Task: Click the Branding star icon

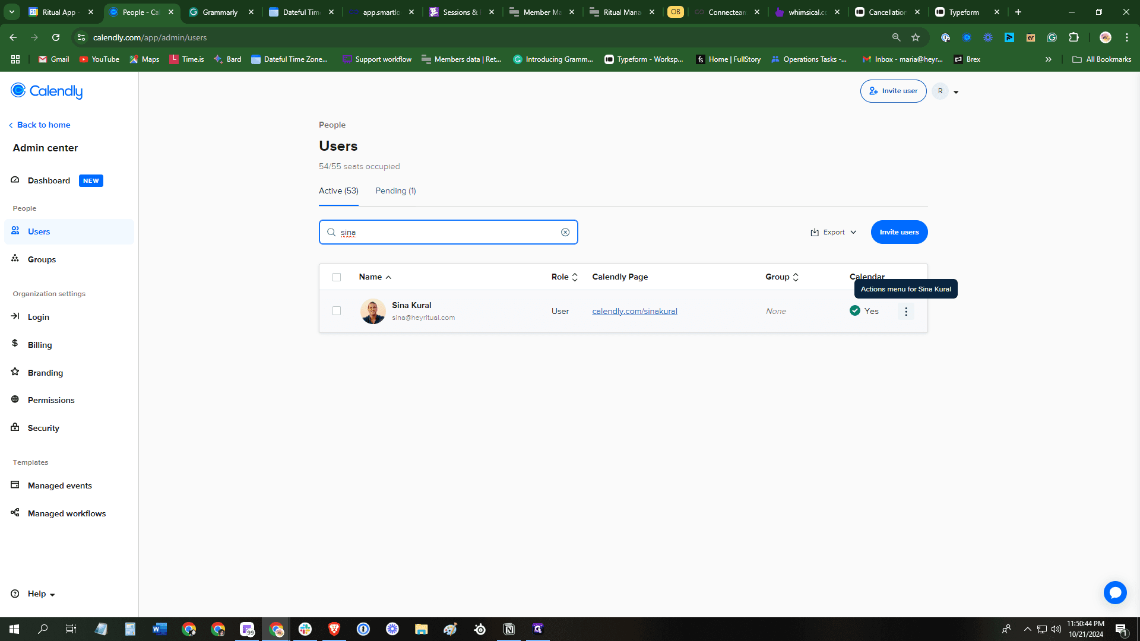Action: [15, 372]
